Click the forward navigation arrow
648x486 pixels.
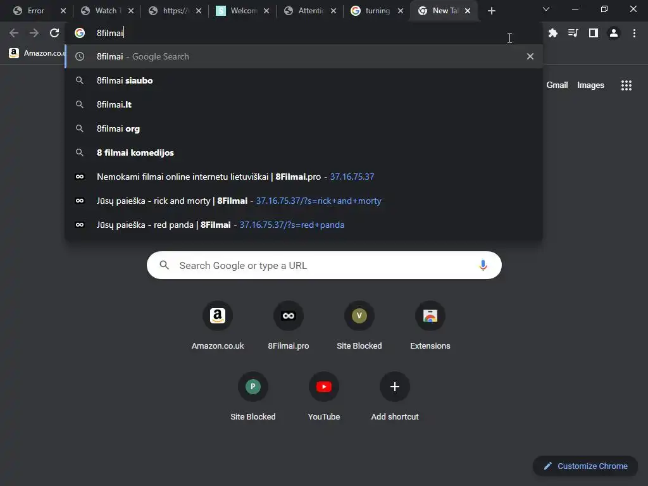[x=34, y=33]
